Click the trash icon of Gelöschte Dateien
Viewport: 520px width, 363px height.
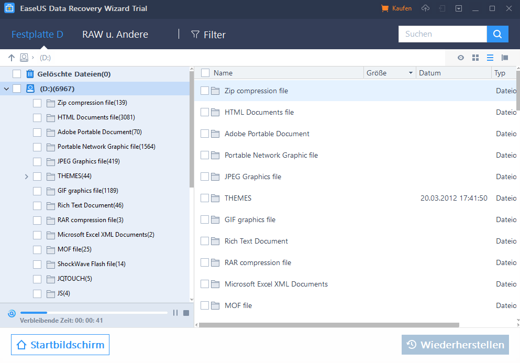tap(30, 74)
